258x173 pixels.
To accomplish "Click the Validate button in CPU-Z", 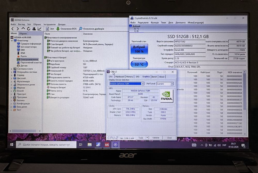I will click(156, 138).
